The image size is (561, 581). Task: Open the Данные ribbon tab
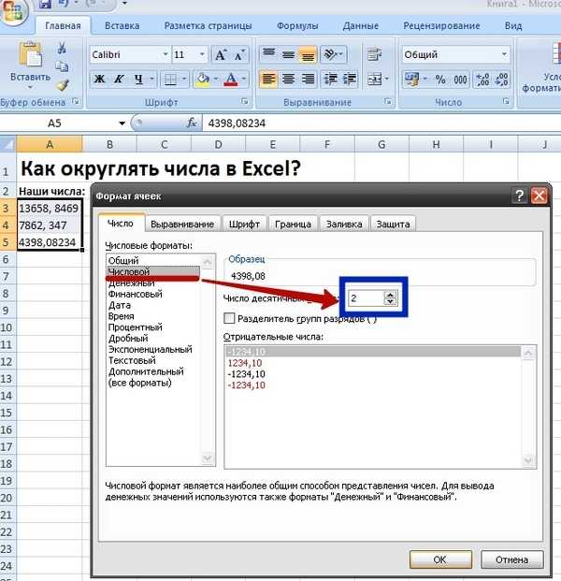click(x=360, y=25)
